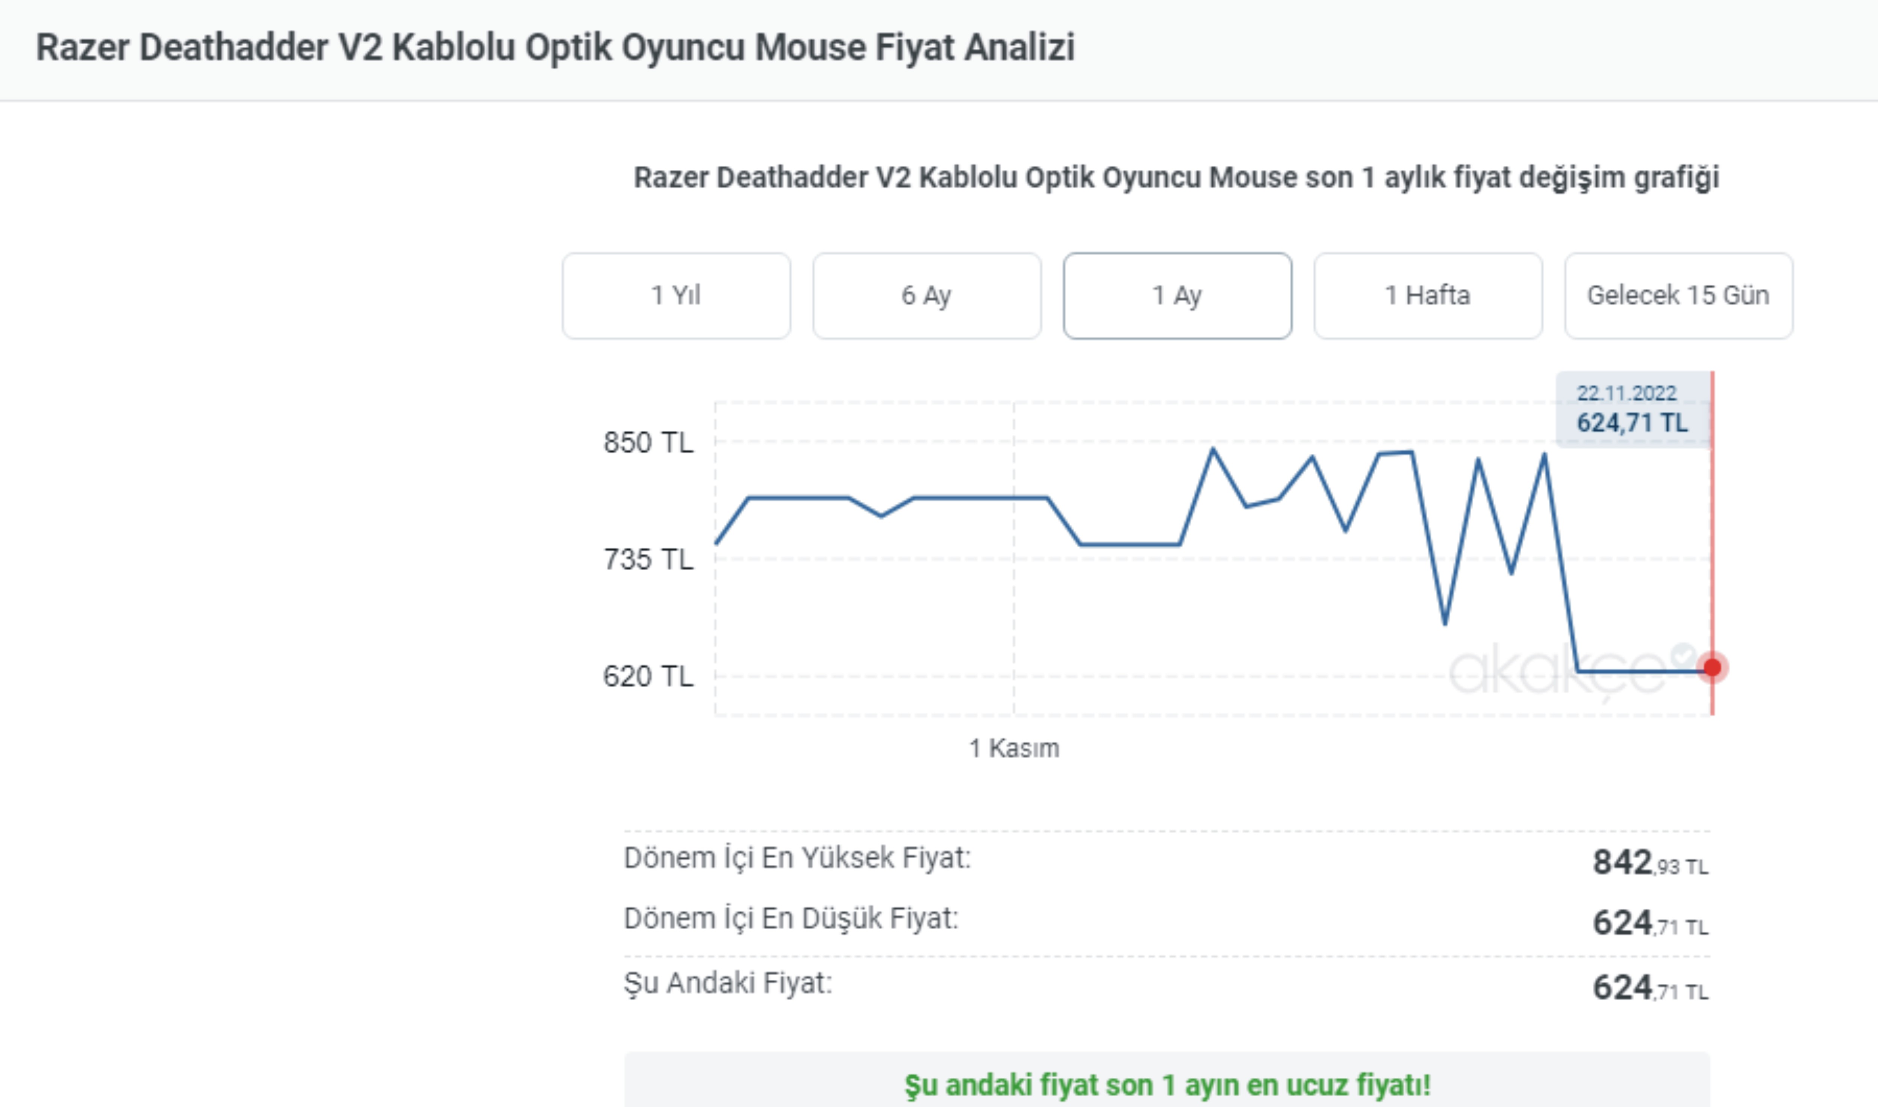
Task: Click the Şu Andaki Fiyat label
Action: click(x=728, y=983)
